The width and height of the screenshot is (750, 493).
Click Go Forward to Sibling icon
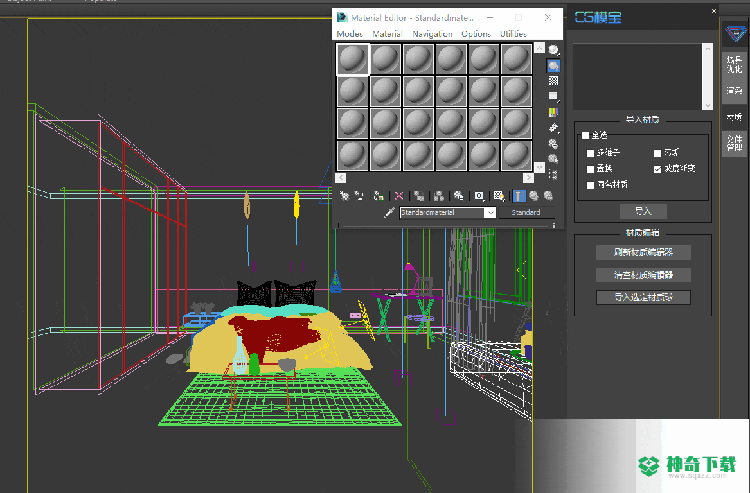(549, 196)
